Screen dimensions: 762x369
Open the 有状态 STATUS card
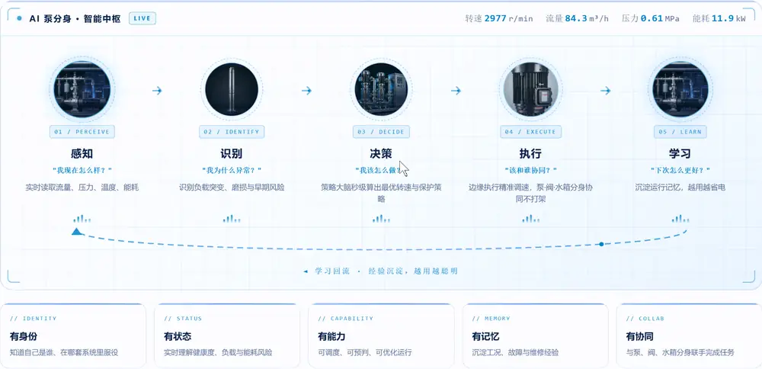[x=227, y=335]
